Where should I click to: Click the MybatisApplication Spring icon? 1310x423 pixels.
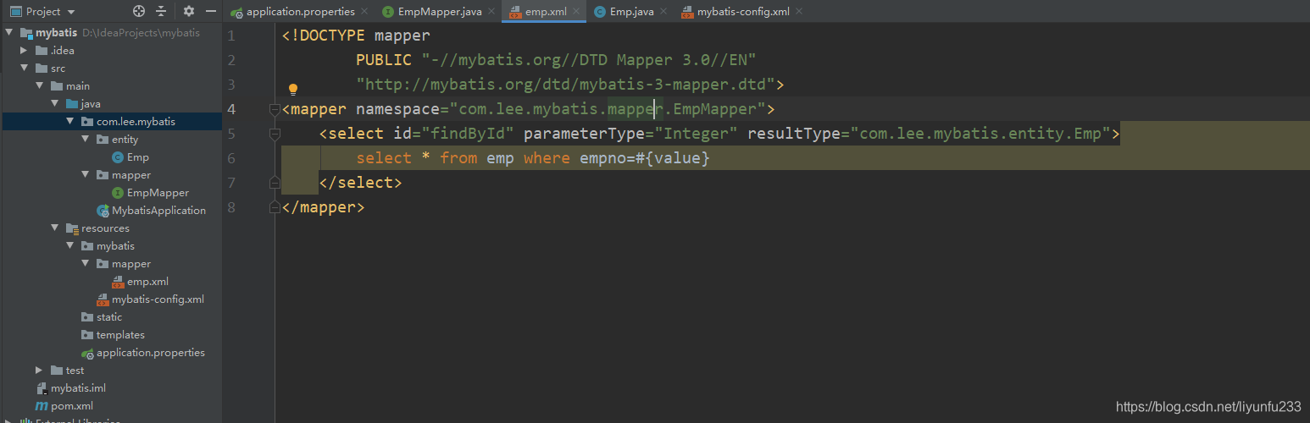103,211
